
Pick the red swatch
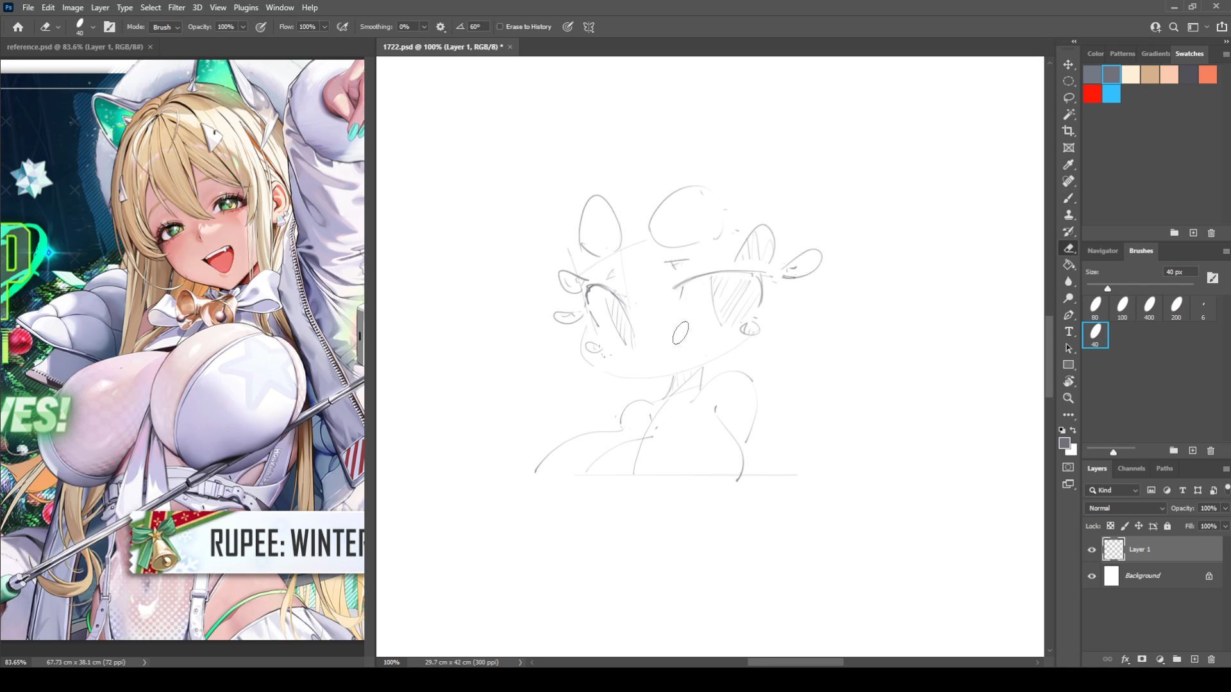tap(1093, 94)
